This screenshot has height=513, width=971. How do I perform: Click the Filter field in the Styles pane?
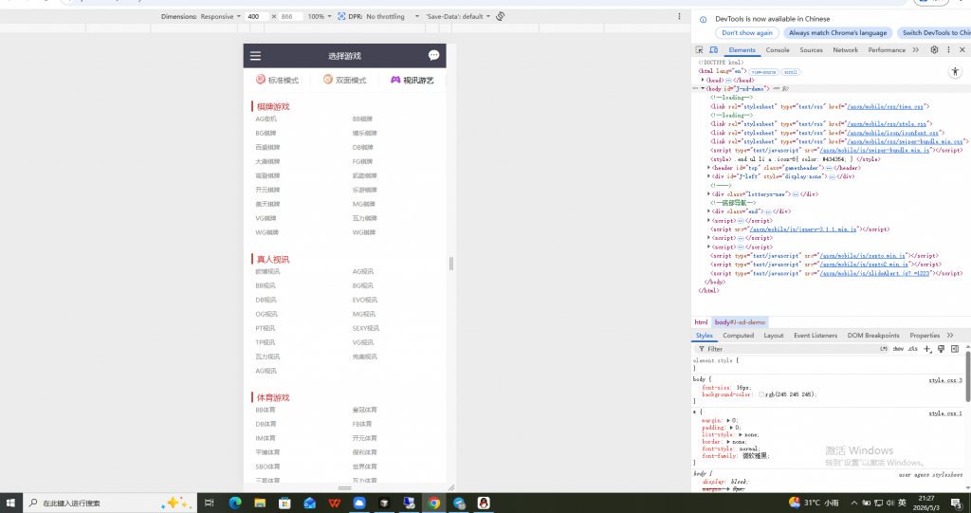(786, 349)
